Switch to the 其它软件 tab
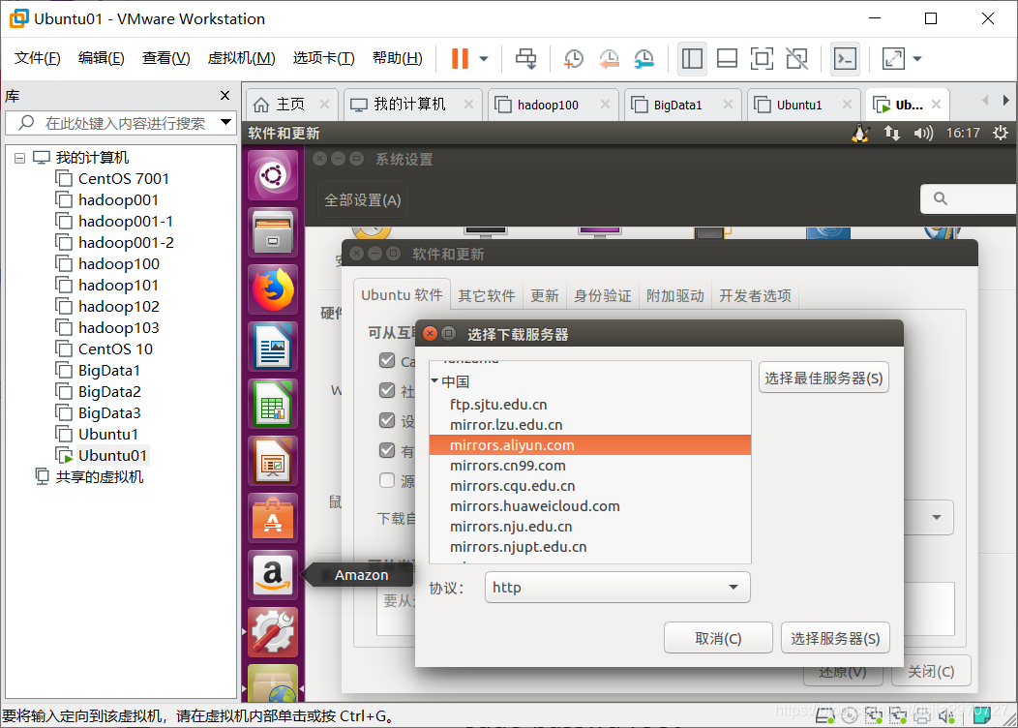This screenshot has width=1018, height=728. [x=487, y=295]
